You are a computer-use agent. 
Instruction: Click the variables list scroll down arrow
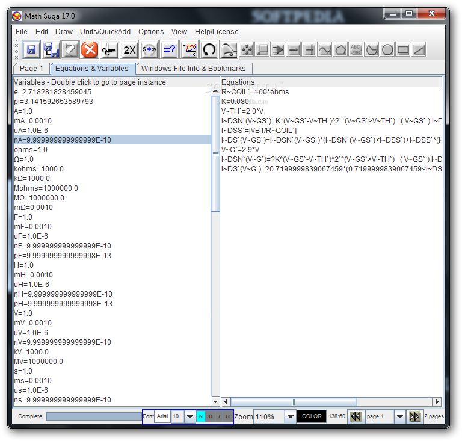pos(215,402)
